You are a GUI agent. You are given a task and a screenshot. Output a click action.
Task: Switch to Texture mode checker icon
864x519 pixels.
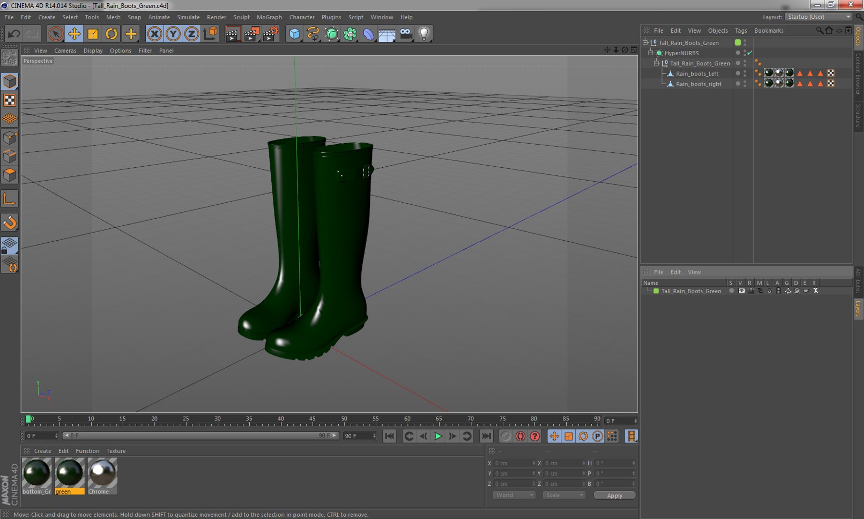(x=10, y=100)
